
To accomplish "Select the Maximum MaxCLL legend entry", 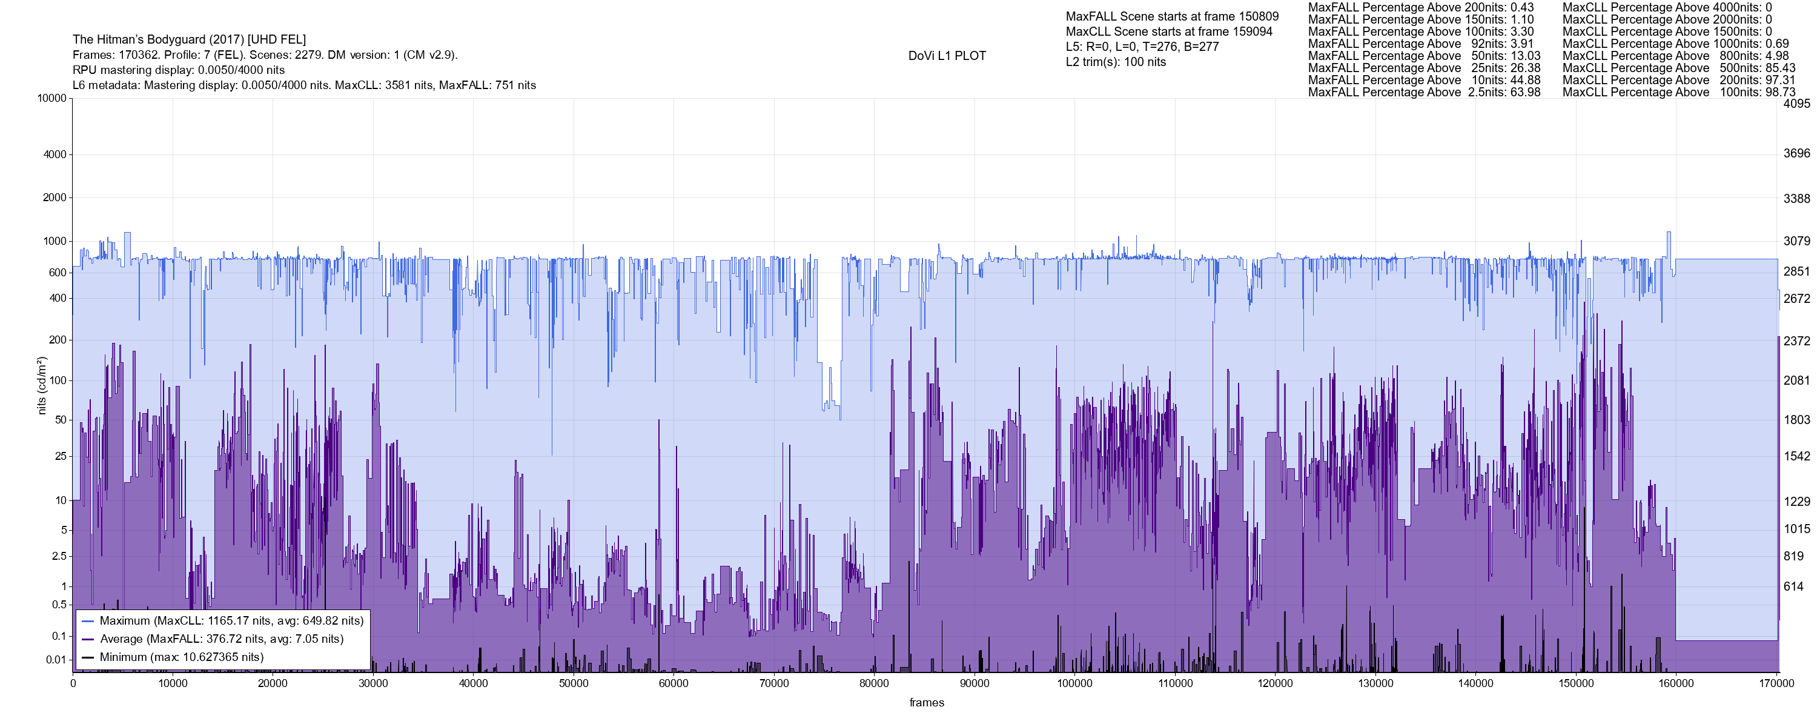I will pyautogui.click(x=231, y=621).
